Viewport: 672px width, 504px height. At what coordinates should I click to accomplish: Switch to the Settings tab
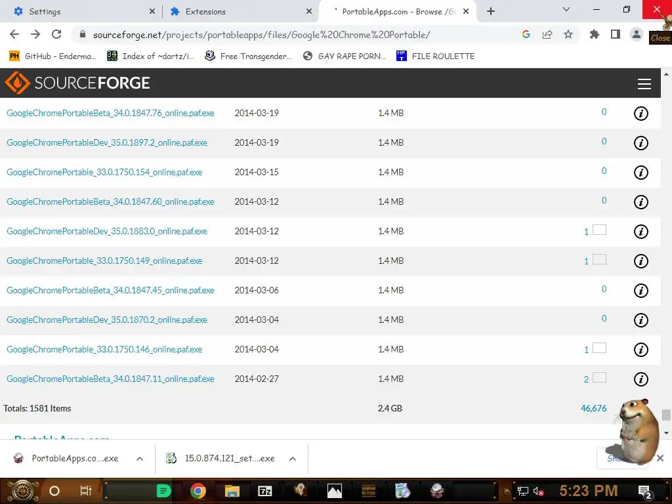[81, 12]
